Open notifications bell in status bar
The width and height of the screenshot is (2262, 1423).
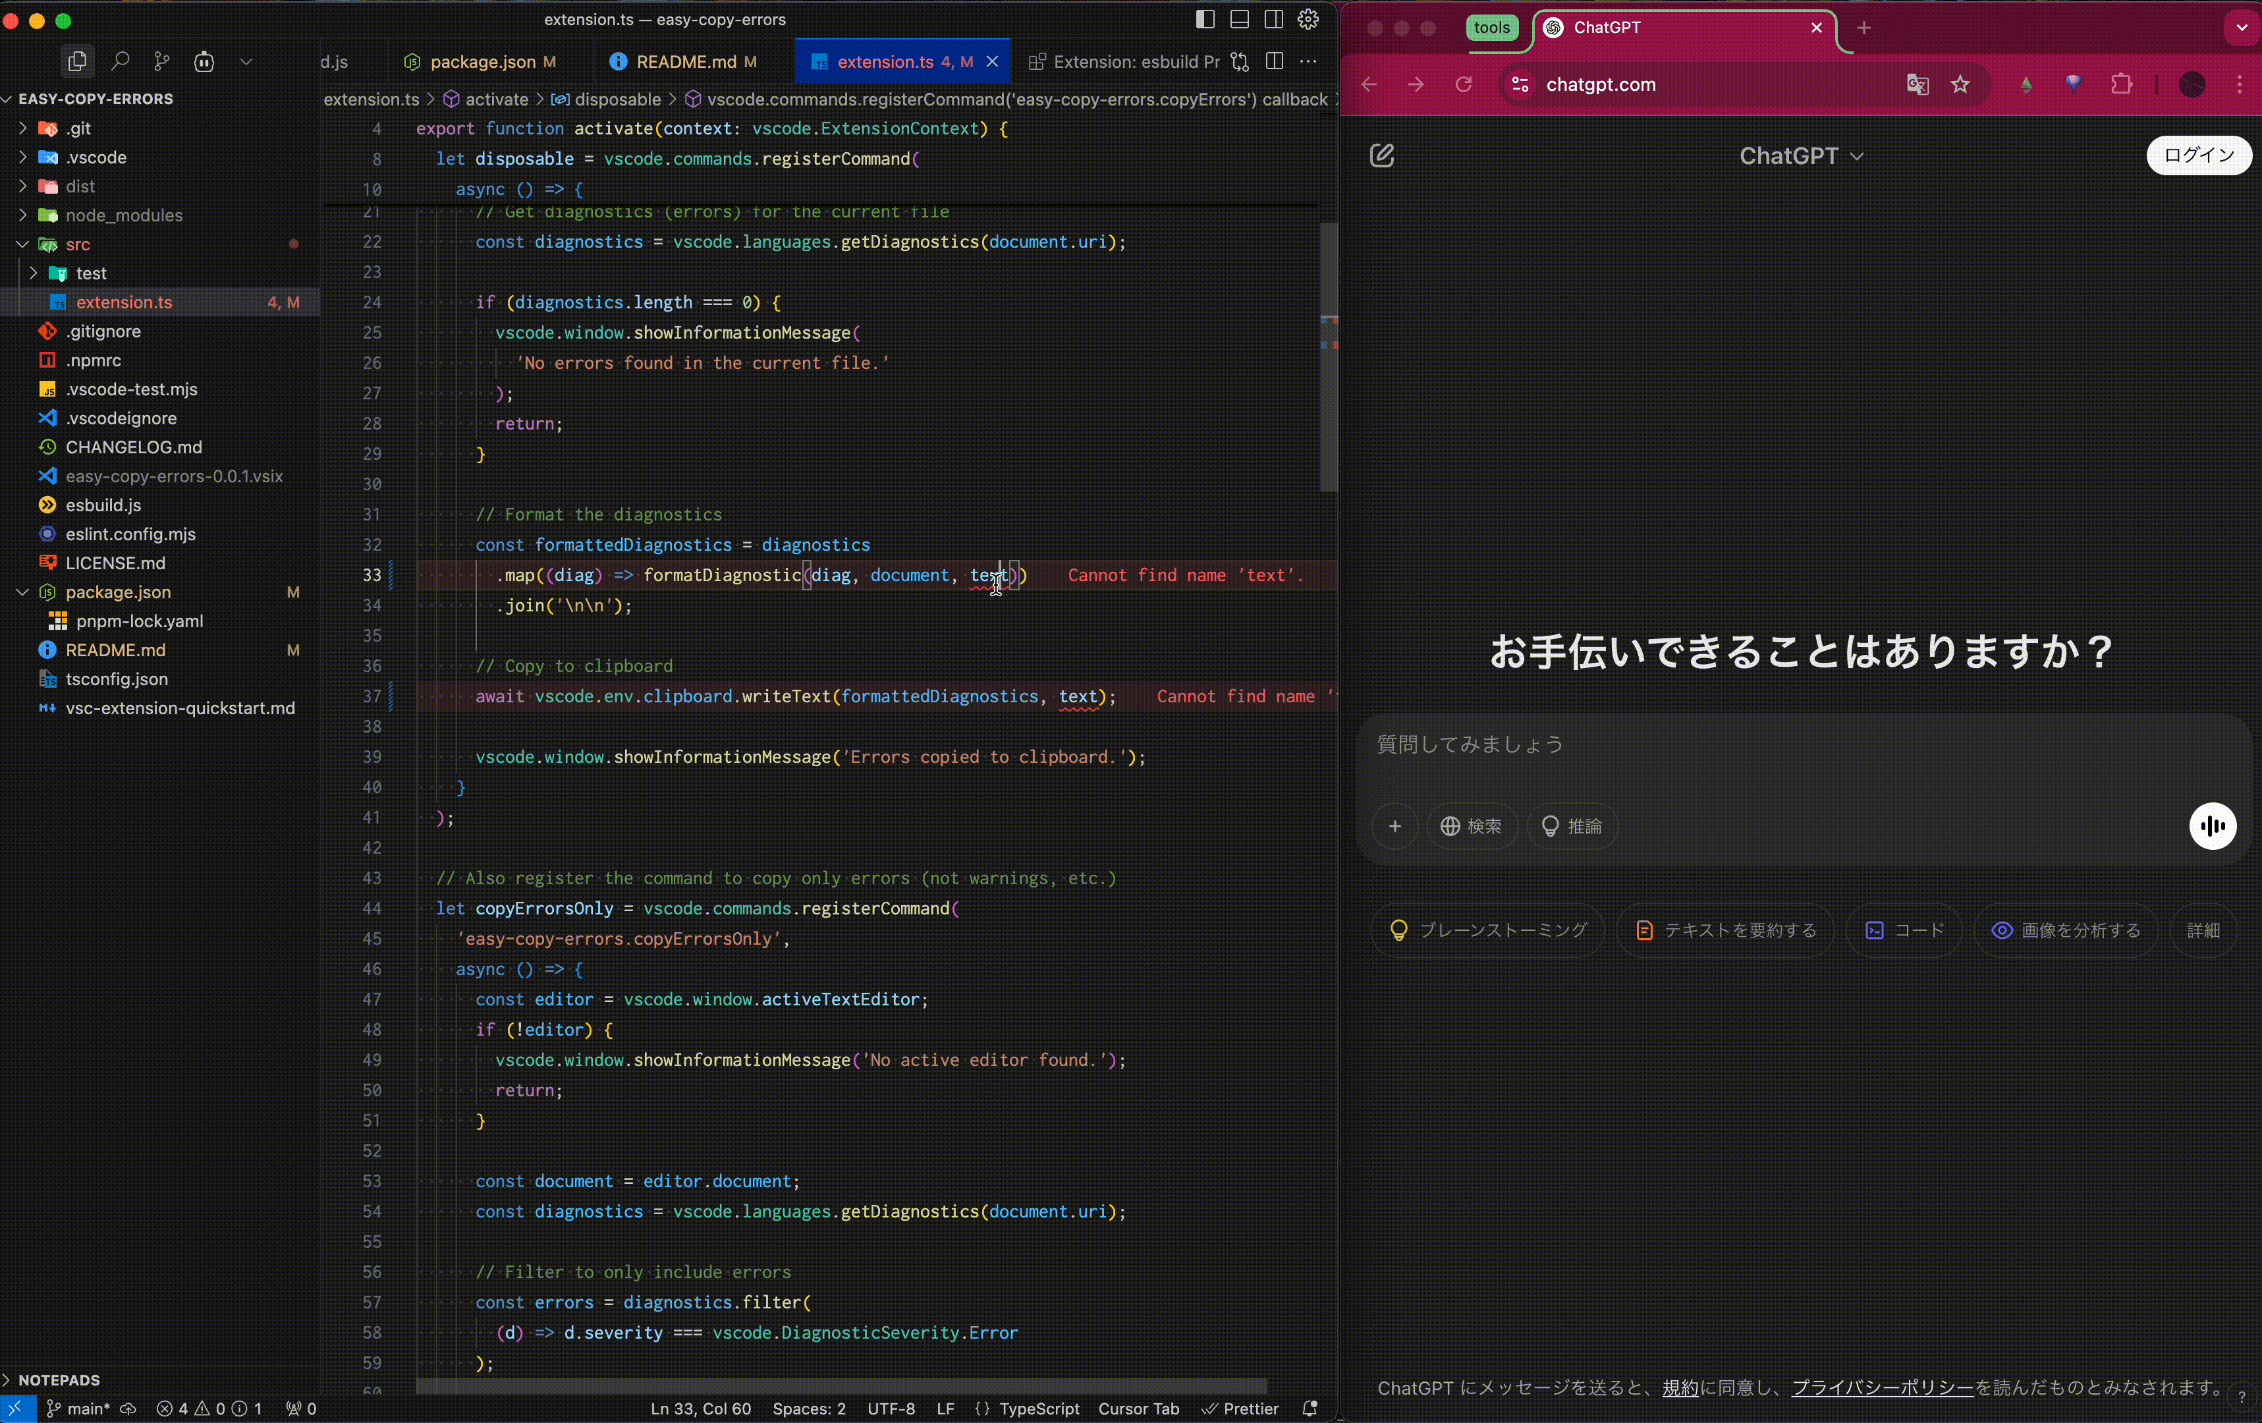(1310, 1408)
